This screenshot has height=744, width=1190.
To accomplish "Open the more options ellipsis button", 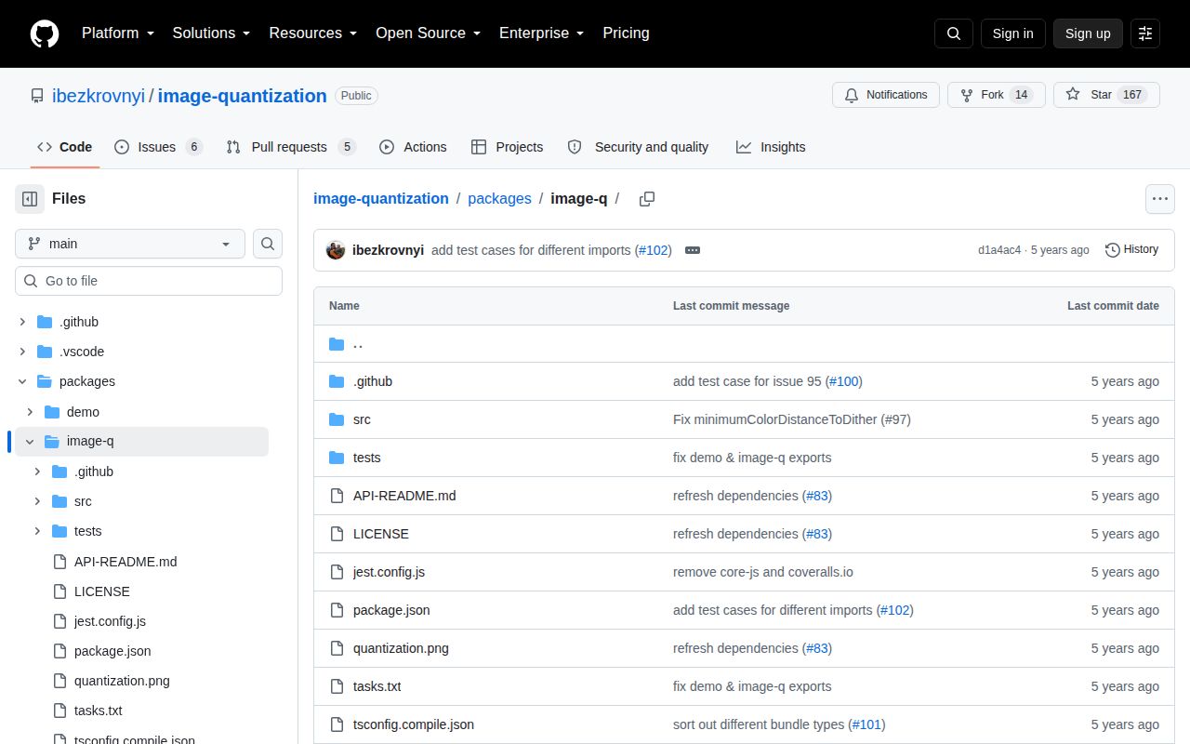I will click(1159, 199).
